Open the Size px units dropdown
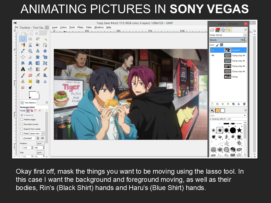Screen dimensions: 271x203 coord(41,153)
